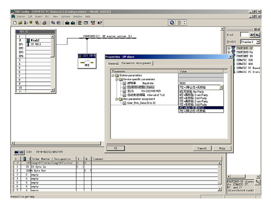Click the question mark icon beside the globe
The height and width of the screenshot is (210, 271).
coord(179,23)
